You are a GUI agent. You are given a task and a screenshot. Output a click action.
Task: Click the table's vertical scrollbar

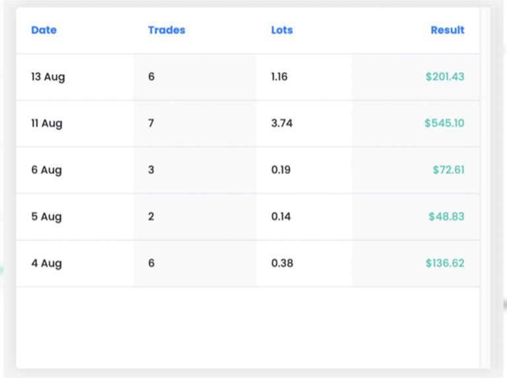(x=485, y=188)
